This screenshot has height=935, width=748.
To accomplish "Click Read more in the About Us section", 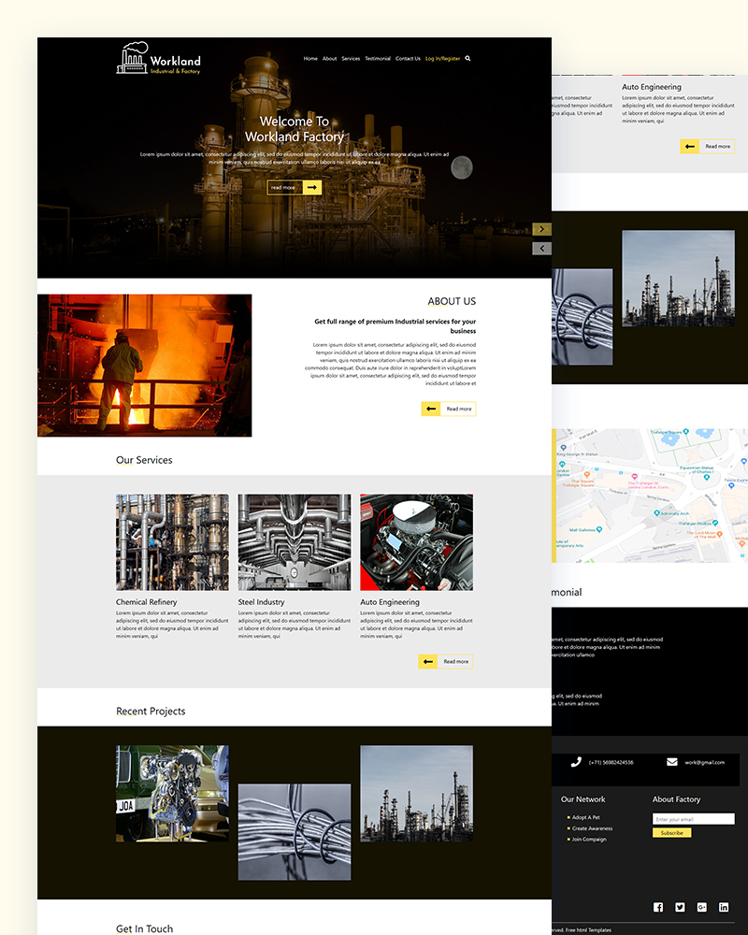I will click(x=448, y=409).
